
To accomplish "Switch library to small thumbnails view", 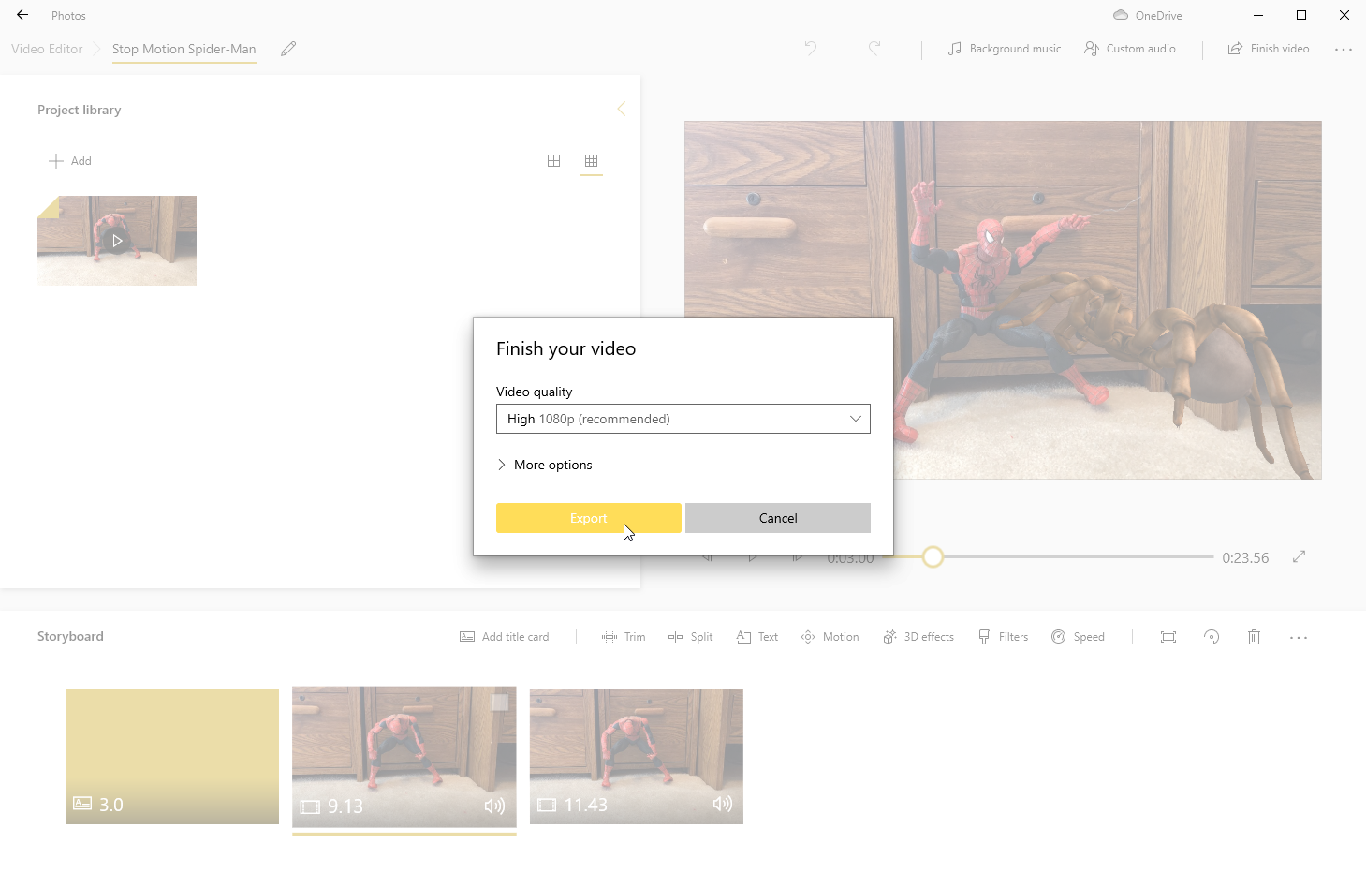I will (x=591, y=161).
